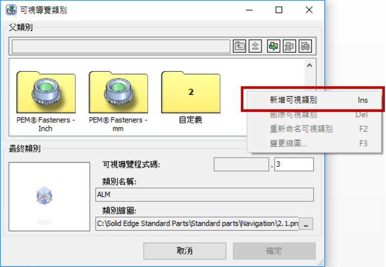Open the browse button for 類別縮圖 path
The height and width of the screenshot is (267, 386).
[x=306, y=224]
